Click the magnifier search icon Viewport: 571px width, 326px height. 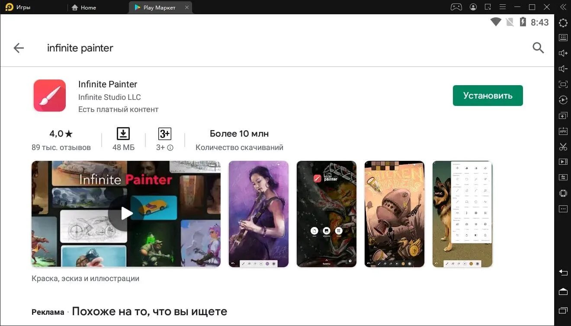(x=538, y=48)
